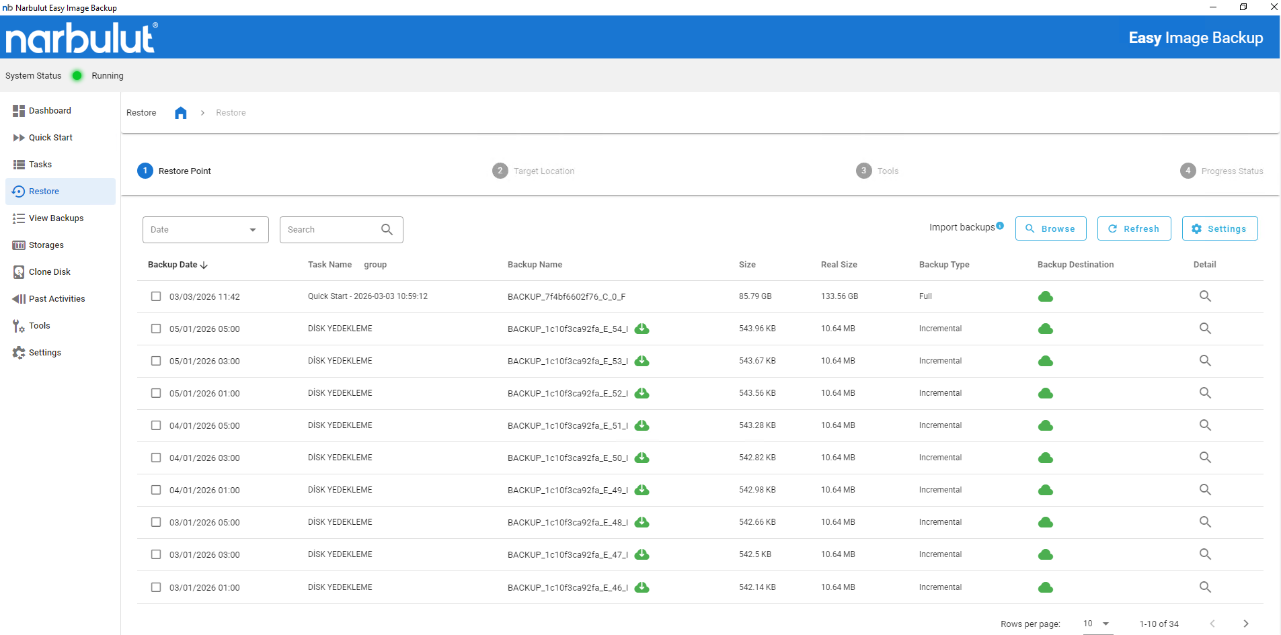1281x635 pixels.
Task: Go to next page of backups
Action: click(1245, 624)
